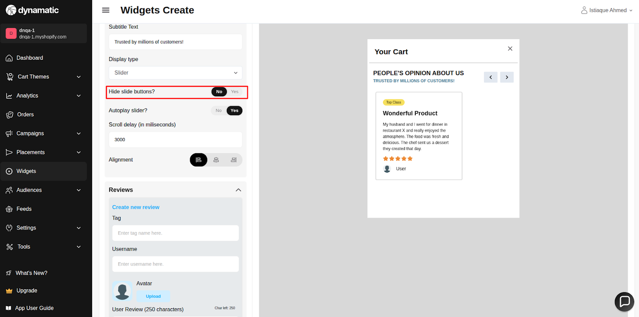Select right alignment icon

[234, 160]
